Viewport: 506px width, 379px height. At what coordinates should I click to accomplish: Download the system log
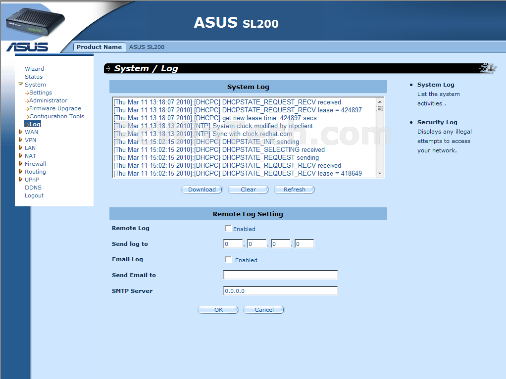(x=202, y=189)
